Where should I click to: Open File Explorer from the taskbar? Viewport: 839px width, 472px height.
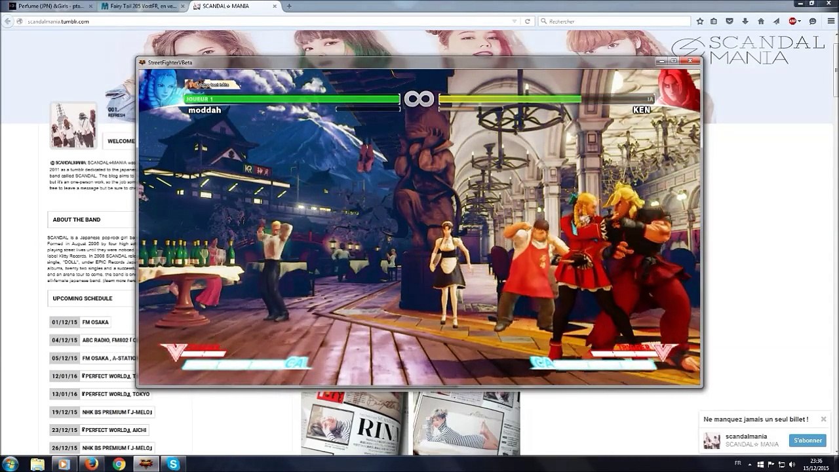tap(38, 464)
